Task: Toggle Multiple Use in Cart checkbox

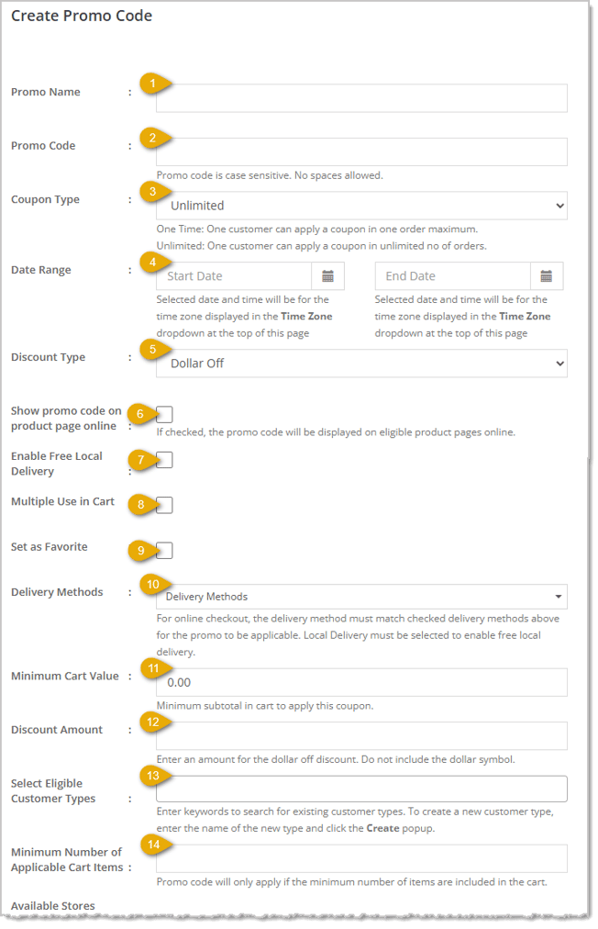Action: [164, 505]
